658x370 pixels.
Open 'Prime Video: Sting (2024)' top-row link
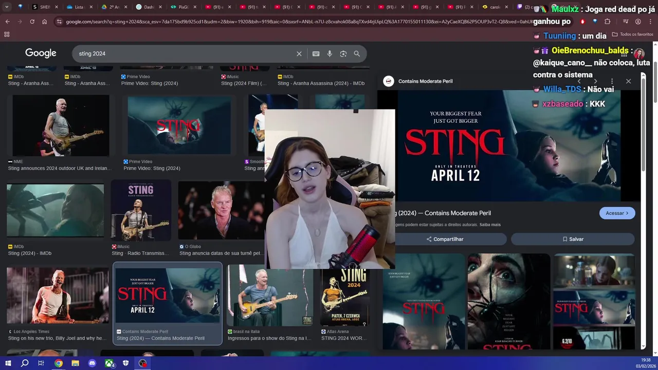click(x=150, y=83)
